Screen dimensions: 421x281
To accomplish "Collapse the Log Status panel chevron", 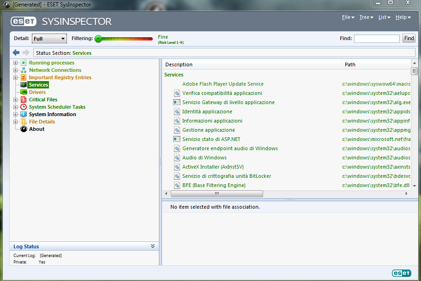I will (153, 246).
